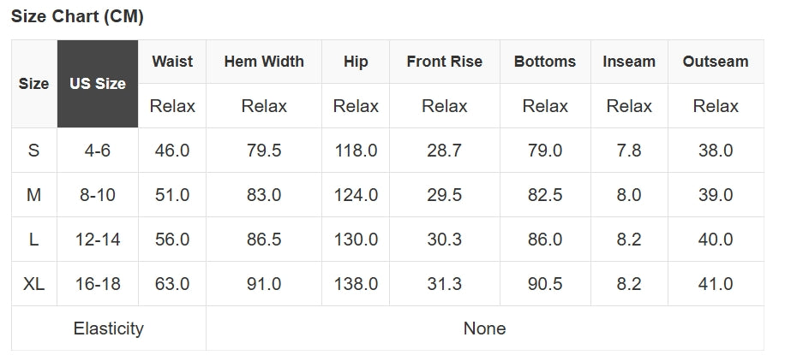
Task: Click the Size header cell
Action: 34,84
